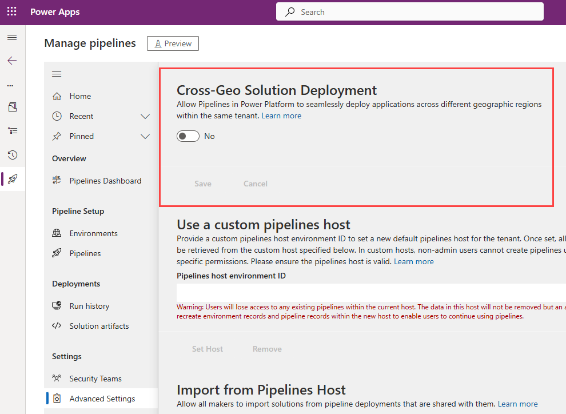Collapse the navigation pane with the hamburger icon
The width and height of the screenshot is (566, 414).
[x=56, y=74]
